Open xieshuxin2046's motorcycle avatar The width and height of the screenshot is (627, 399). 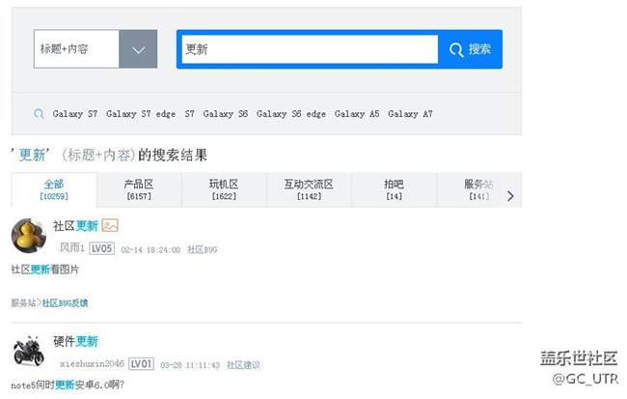(29, 352)
